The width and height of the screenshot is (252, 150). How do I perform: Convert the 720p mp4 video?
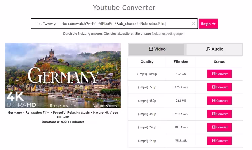tap(219, 87)
